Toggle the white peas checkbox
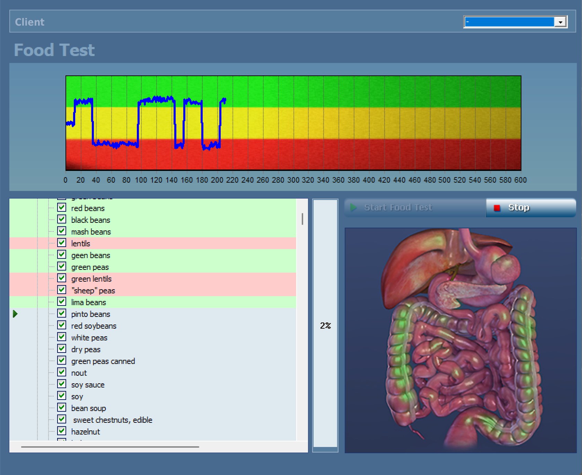The height and width of the screenshot is (475, 582). tap(62, 337)
